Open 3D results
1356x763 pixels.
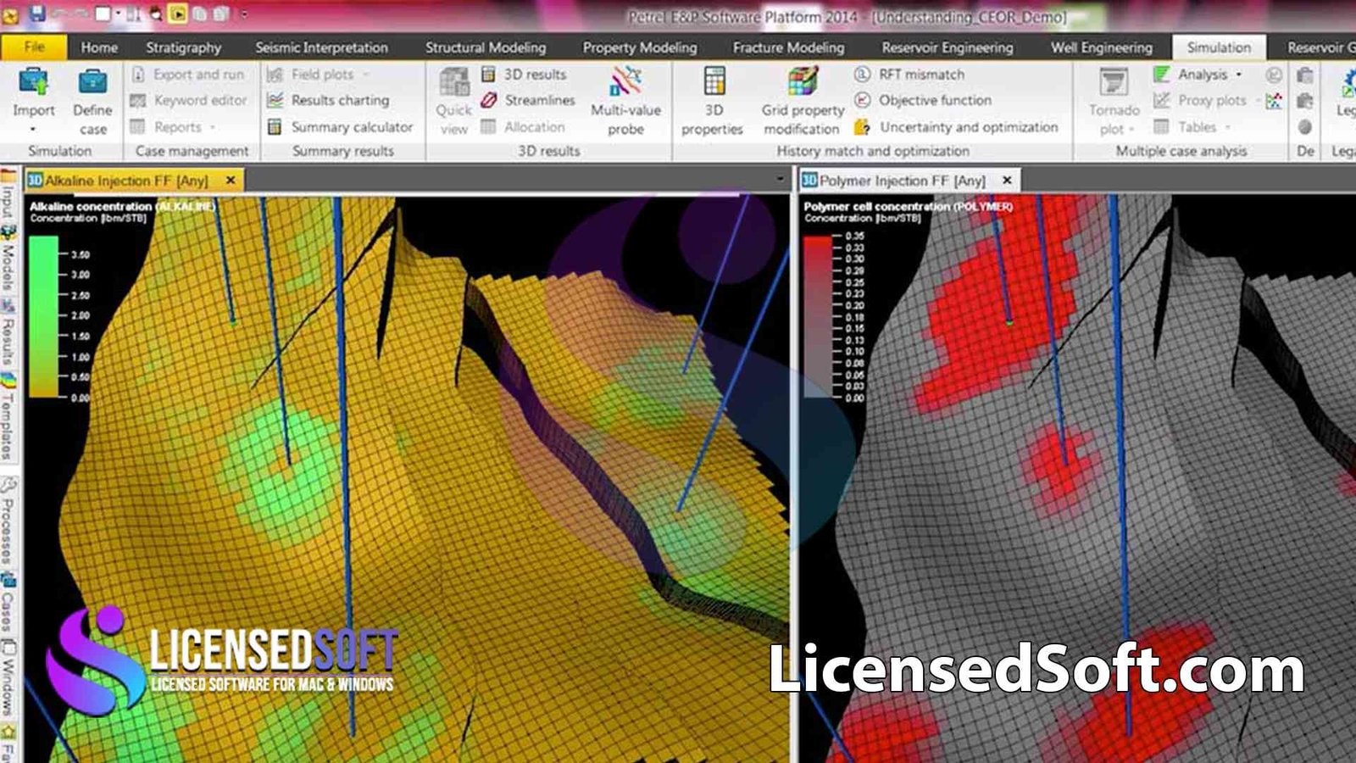click(x=524, y=75)
